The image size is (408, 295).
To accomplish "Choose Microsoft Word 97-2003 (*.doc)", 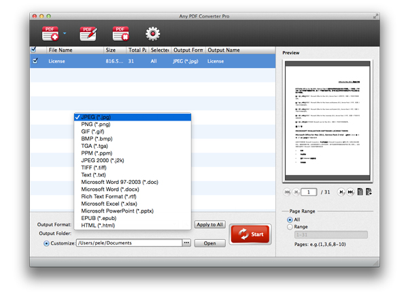I will click(133, 182).
